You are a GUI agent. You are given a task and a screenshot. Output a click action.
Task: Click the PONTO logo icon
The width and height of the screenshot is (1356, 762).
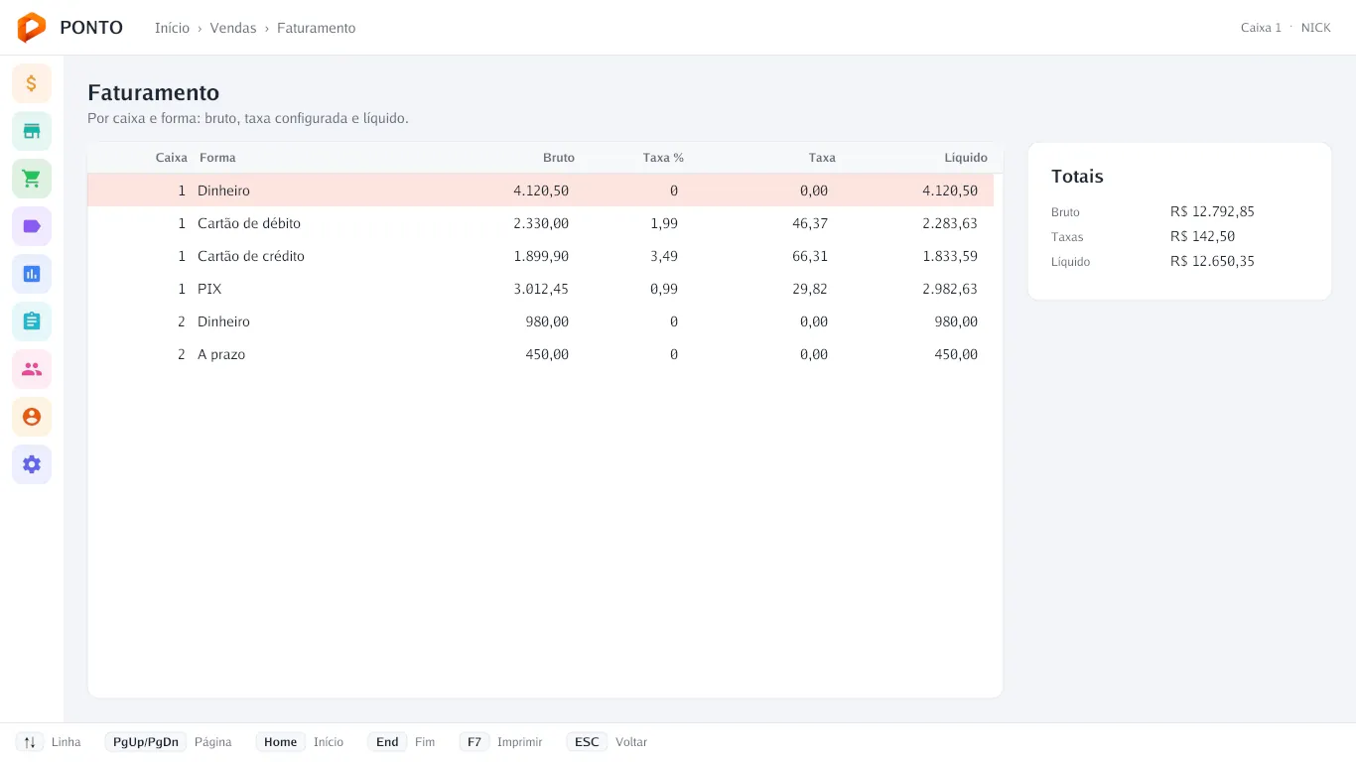coord(32,28)
